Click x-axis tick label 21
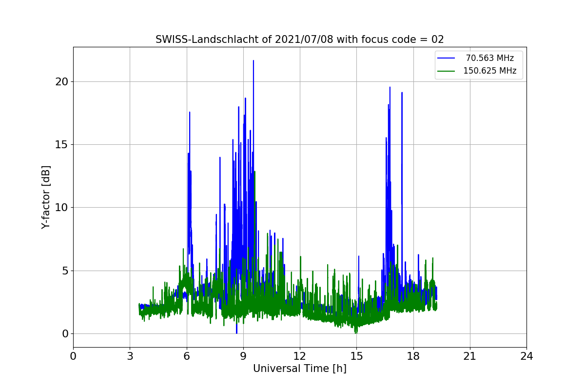The width and height of the screenshot is (585, 390). (x=469, y=356)
